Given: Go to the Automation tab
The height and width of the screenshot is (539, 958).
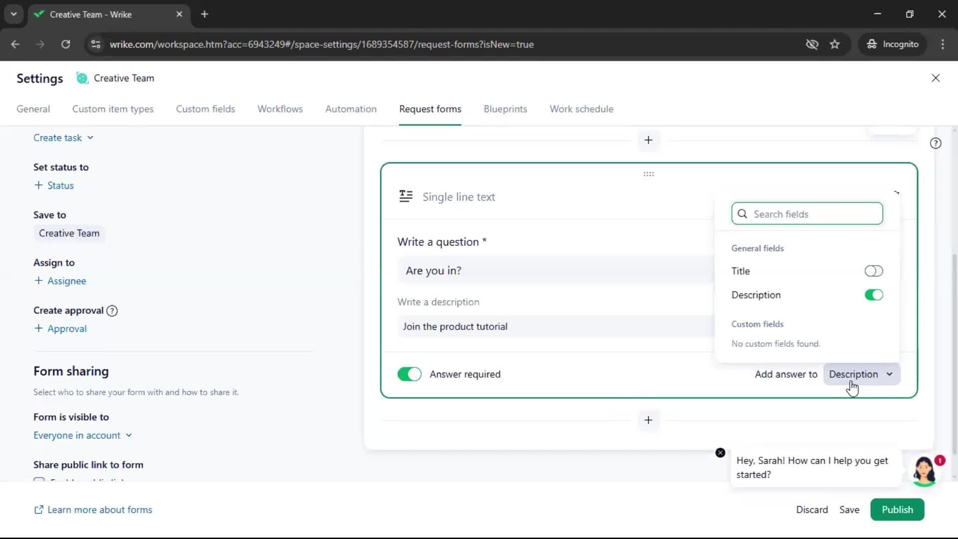Looking at the screenshot, I should [351, 109].
